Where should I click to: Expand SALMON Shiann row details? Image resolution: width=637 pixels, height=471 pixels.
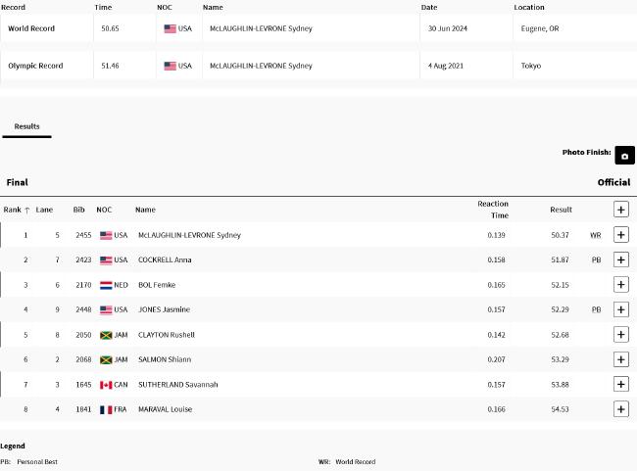pos(620,359)
